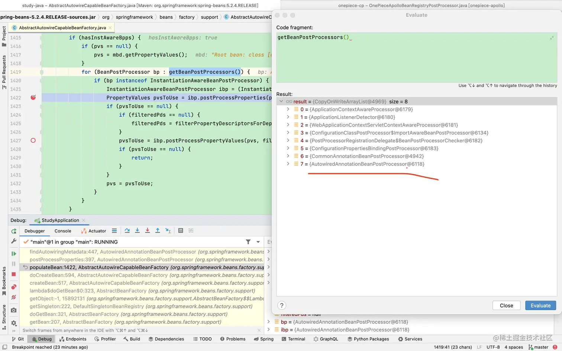Screen dimensions: 562x351
Task: Open TODO tool window
Action: point(202,339)
